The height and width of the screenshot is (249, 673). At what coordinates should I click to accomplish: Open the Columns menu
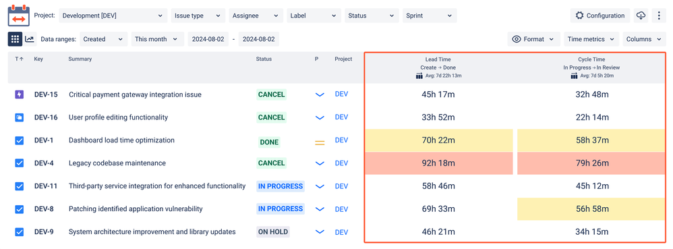click(x=644, y=39)
